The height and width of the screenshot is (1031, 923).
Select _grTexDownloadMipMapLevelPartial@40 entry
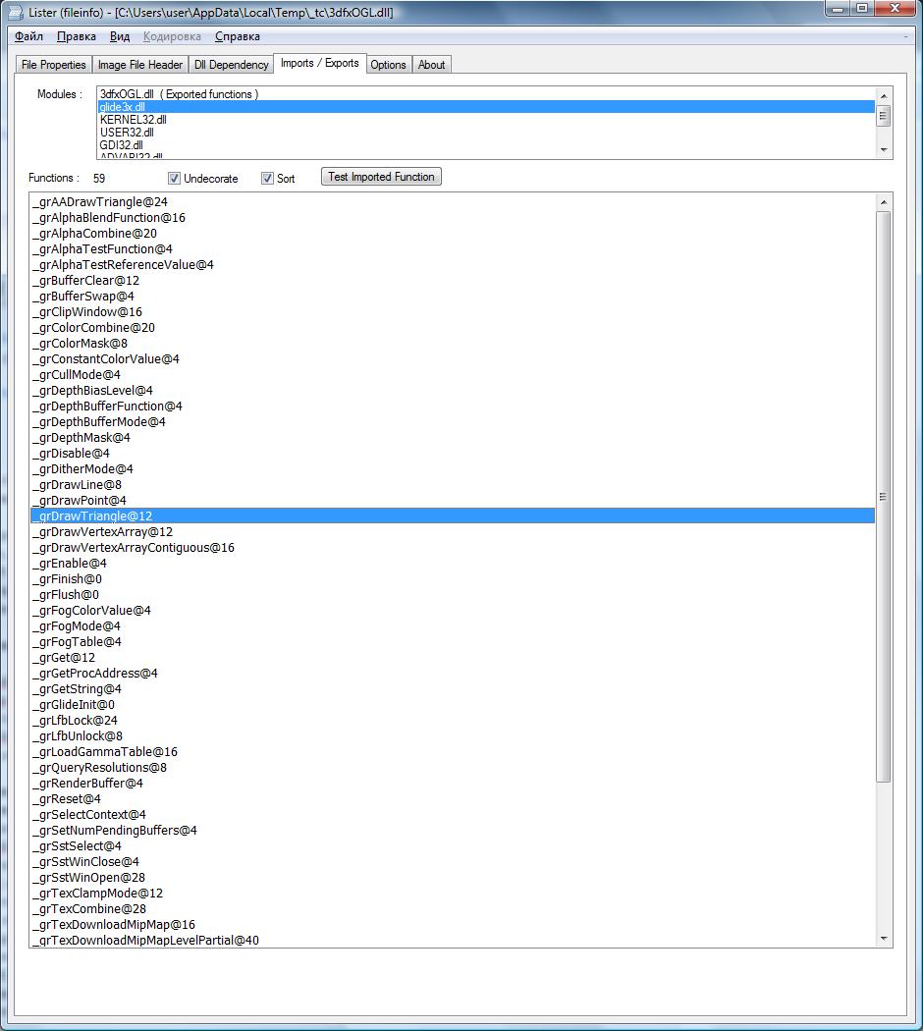453,941
